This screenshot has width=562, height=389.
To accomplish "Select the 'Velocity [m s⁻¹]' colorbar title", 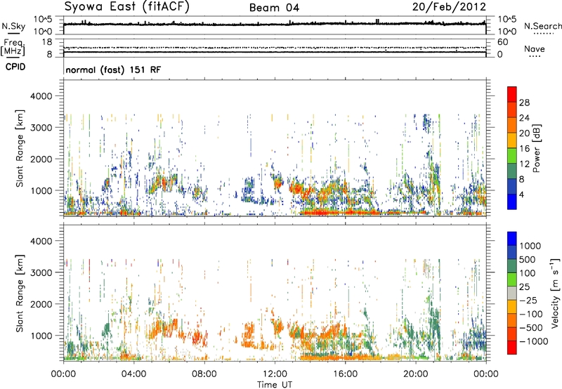I will click(555, 293).
